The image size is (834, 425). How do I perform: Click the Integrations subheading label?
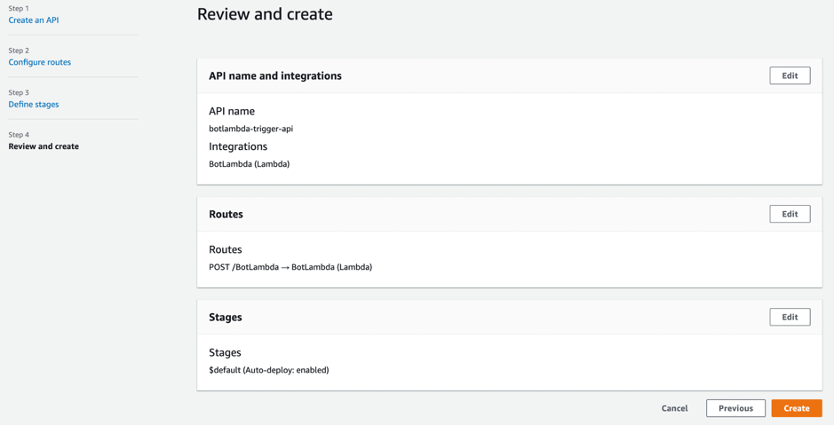[238, 146]
